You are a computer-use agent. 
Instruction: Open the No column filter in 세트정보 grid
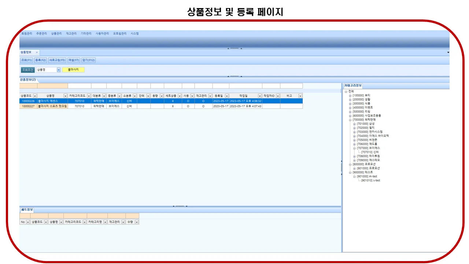point(27,222)
